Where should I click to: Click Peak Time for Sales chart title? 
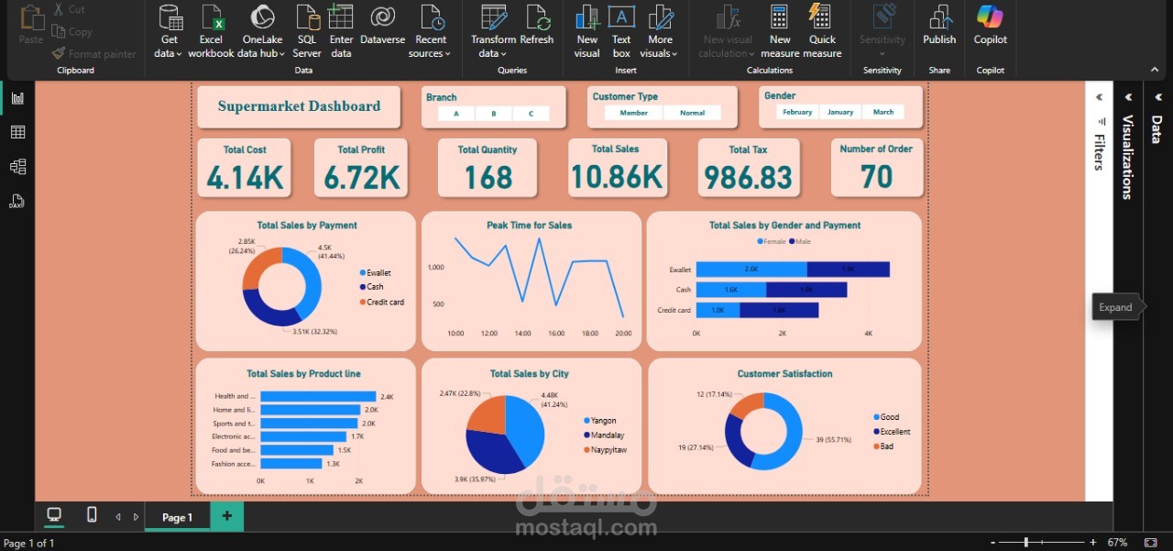[x=529, y=226]
